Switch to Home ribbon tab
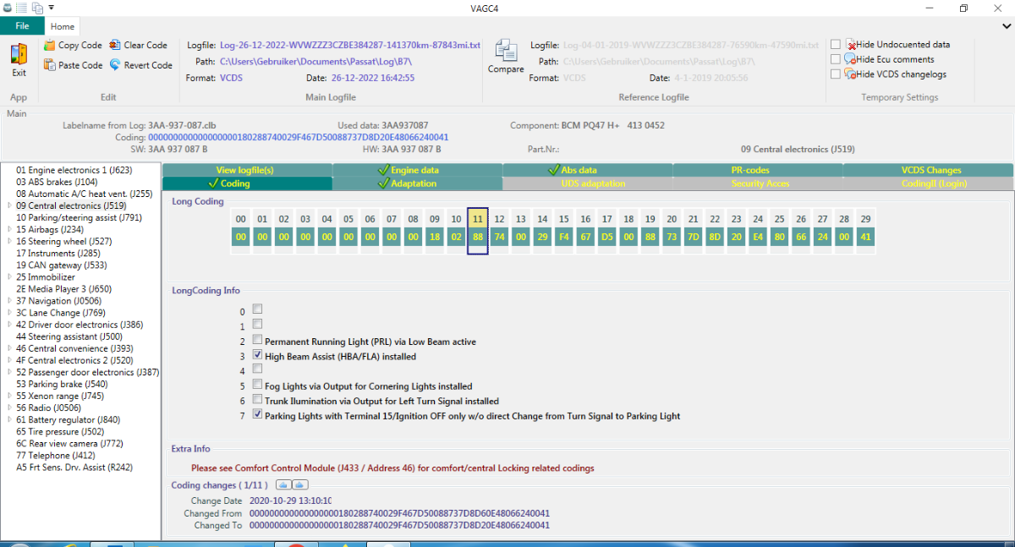1015x547 pixels. pyautogui.click(x=63, y=26)
